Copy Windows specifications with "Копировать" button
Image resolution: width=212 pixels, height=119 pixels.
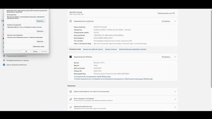[166, 57]
